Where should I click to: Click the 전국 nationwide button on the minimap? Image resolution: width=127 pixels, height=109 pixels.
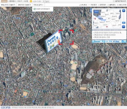point(96,12)
